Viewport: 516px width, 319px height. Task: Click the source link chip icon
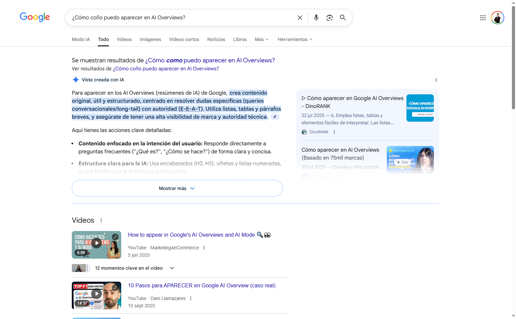(x=275, y=117)
